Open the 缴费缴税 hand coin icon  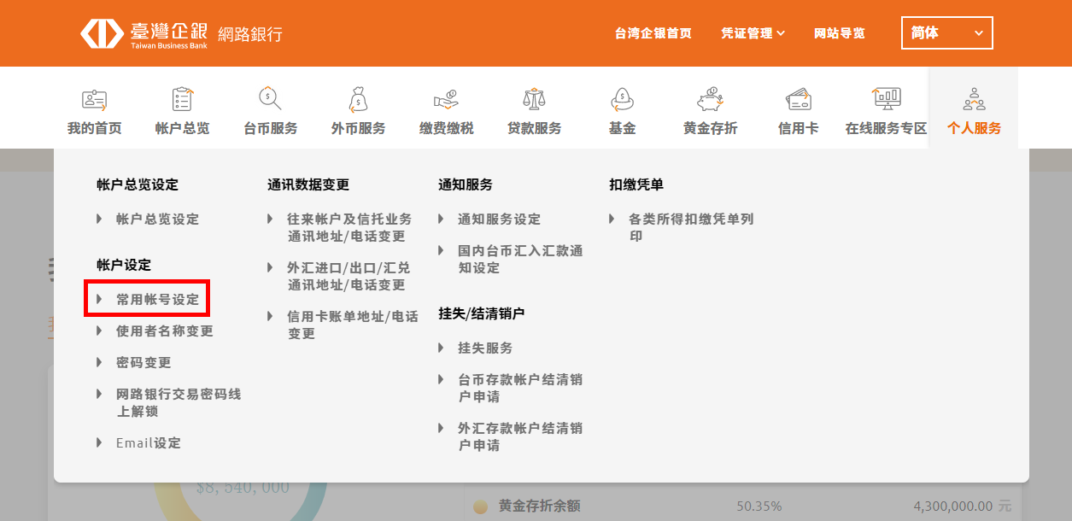pyautogui.click(x=446, y=100)
